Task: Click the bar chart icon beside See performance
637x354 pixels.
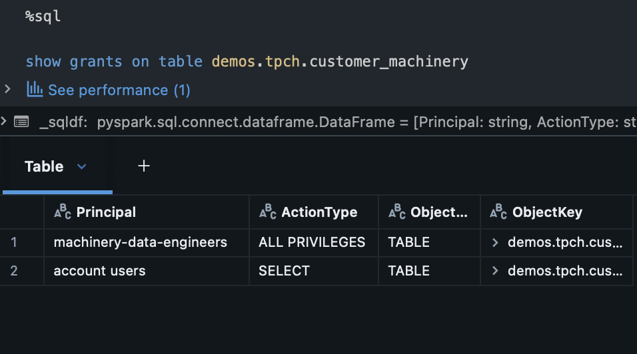Action: point(35,89)
